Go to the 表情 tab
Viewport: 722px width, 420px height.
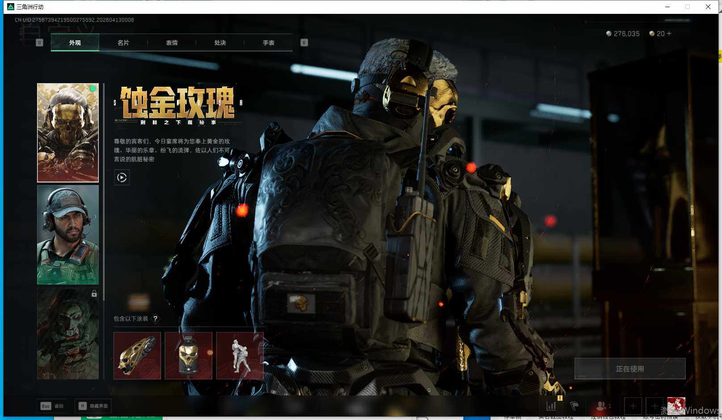point(172,42)
